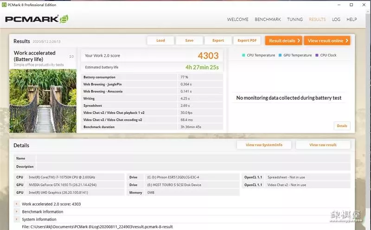Expand the Benchmark information section
Image resolution: width=371 pixels, height=230 pixels.
coord(17,211)
